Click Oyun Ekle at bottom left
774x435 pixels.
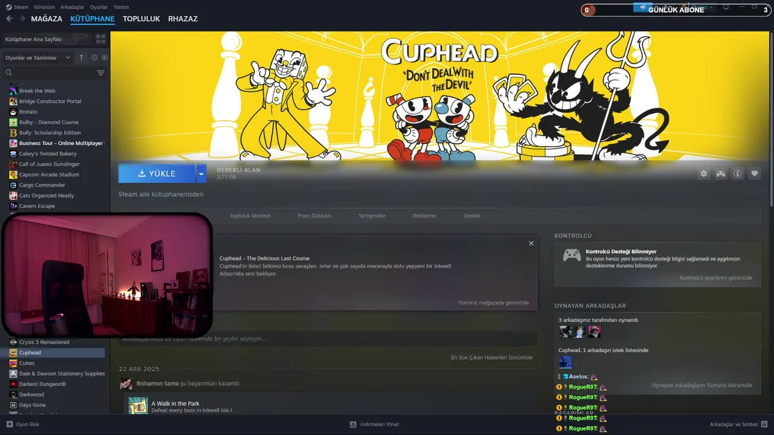coord(23,424)
